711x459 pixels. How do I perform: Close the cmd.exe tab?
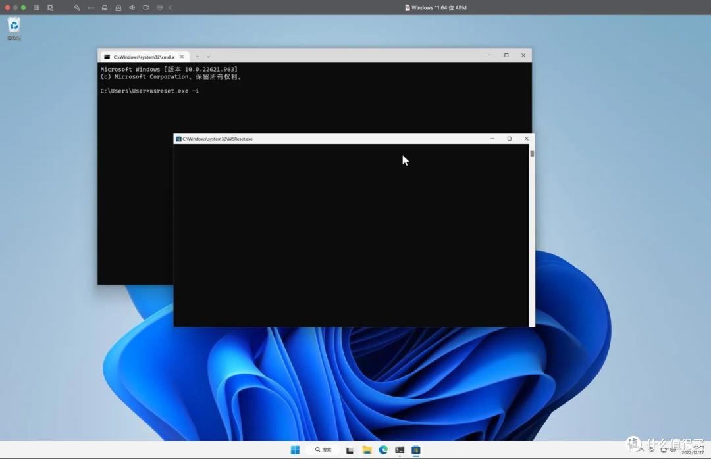182,57
